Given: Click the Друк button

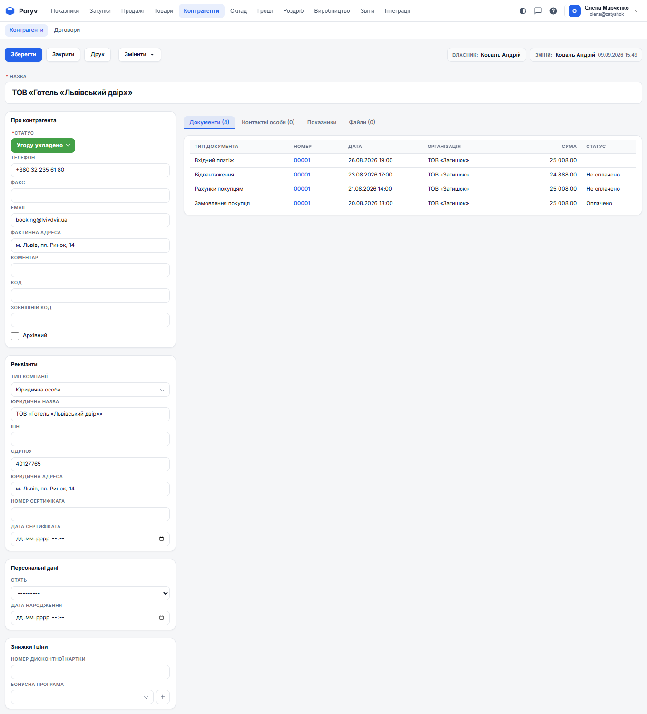Looking at the screenshot, I should click(x=98, y=55).
